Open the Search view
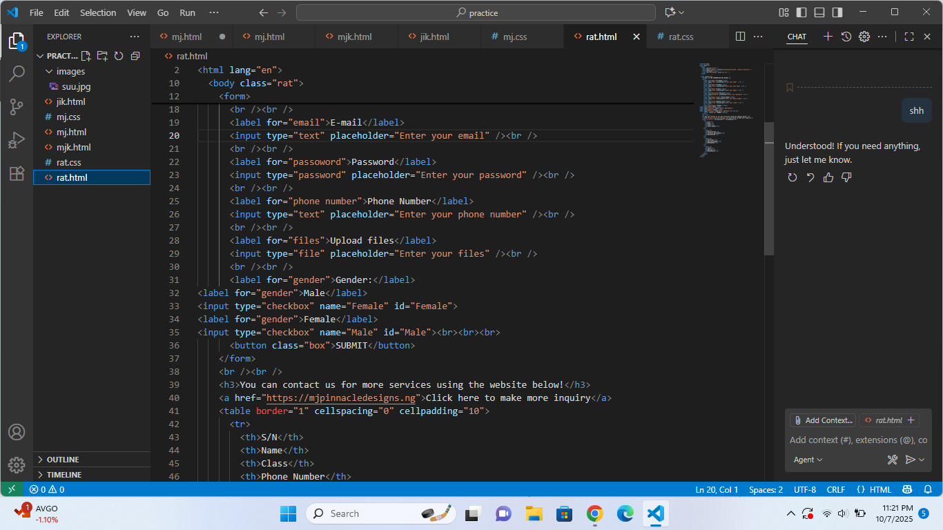This screenshot has width=943, height=530. coord(17,72)
